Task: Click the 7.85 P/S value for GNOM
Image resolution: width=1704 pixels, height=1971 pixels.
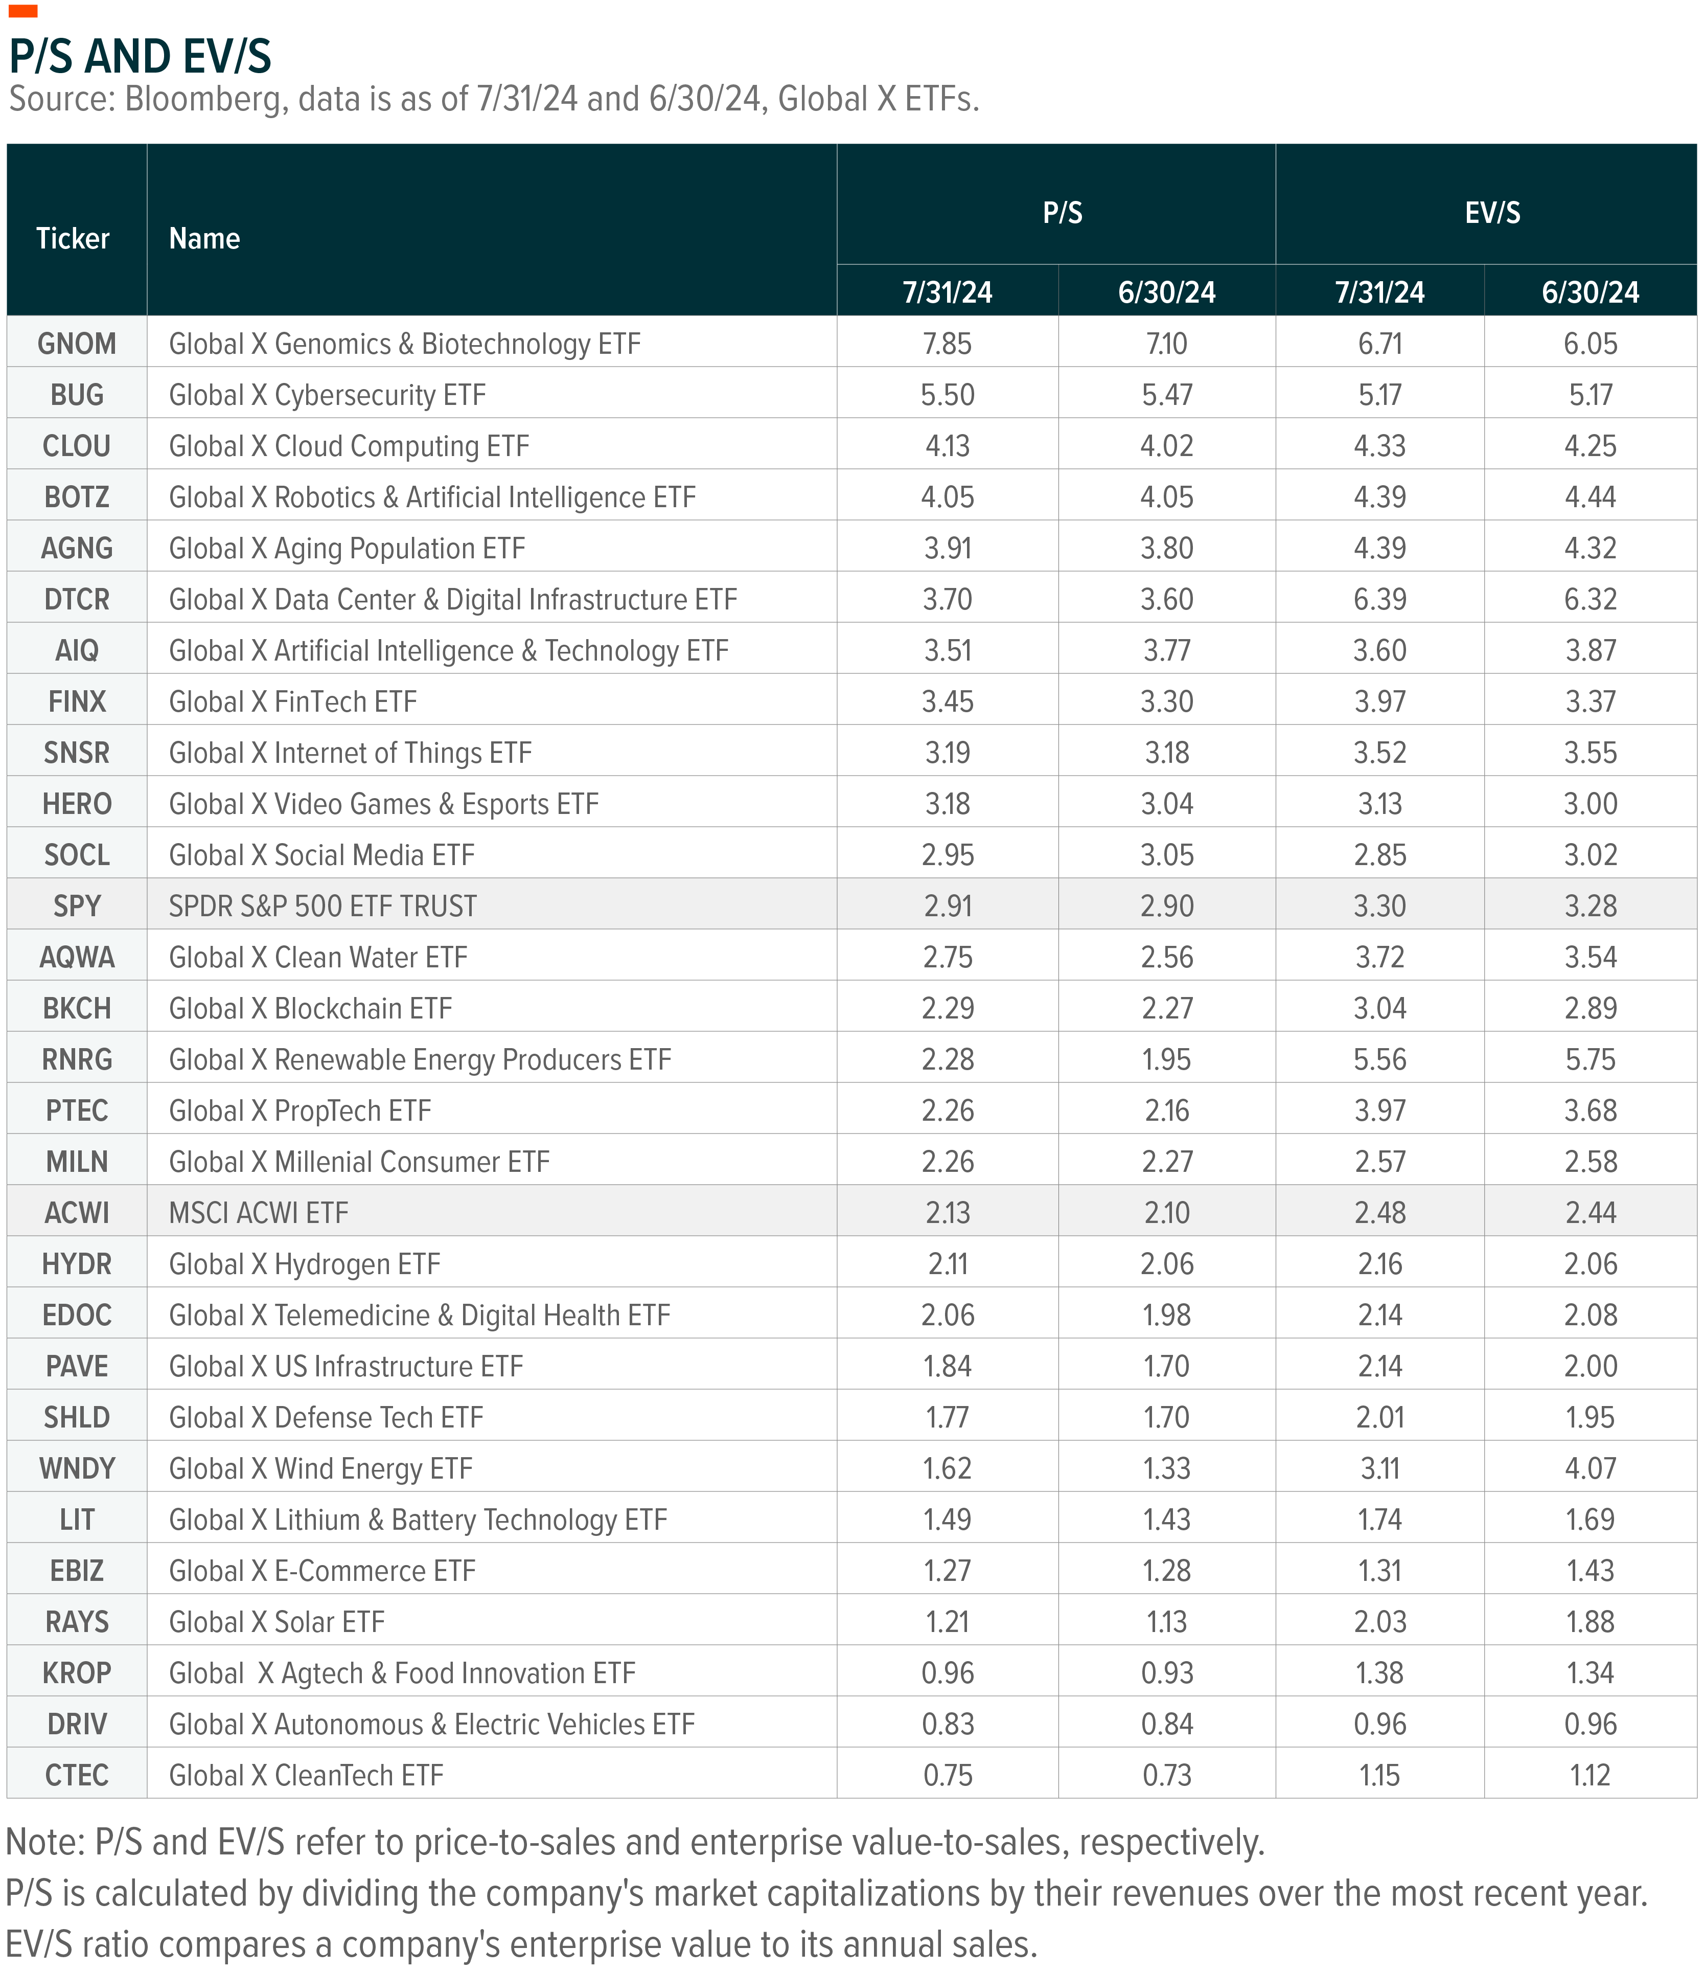Action: [947, 344]
